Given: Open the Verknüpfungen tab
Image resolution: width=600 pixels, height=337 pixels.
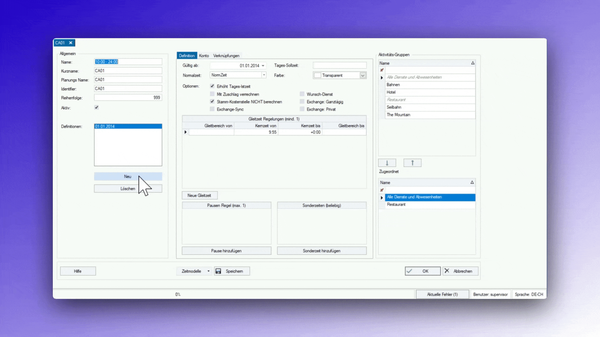Looking at the screenshot, I should 226,56.
